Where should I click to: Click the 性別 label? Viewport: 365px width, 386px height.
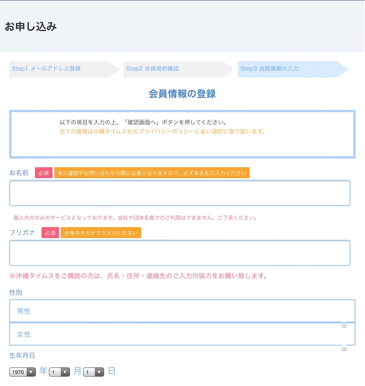coord(16,292)
